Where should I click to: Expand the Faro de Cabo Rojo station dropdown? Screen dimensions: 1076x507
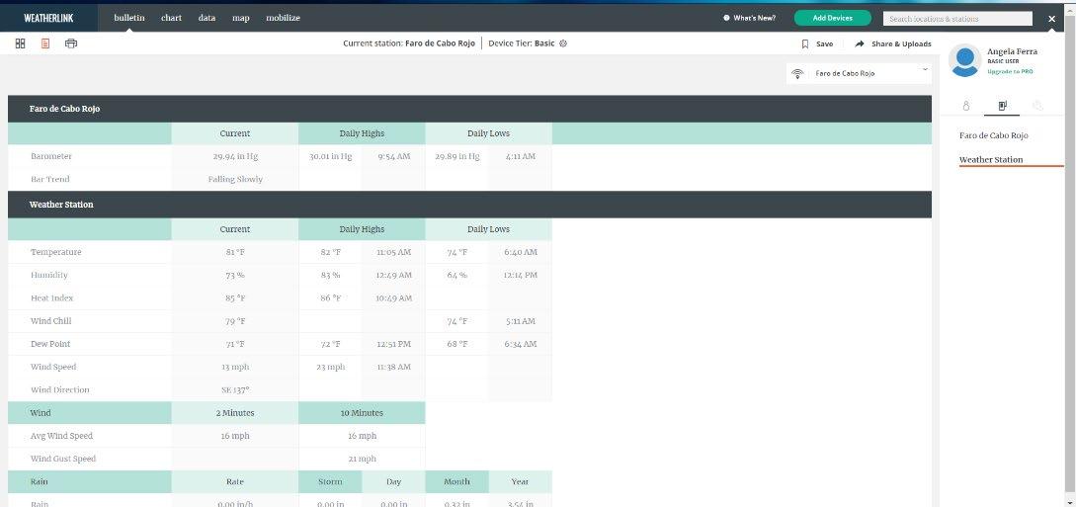860,73
